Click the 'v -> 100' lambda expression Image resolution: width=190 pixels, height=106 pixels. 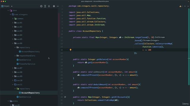(x=147, y=50)
